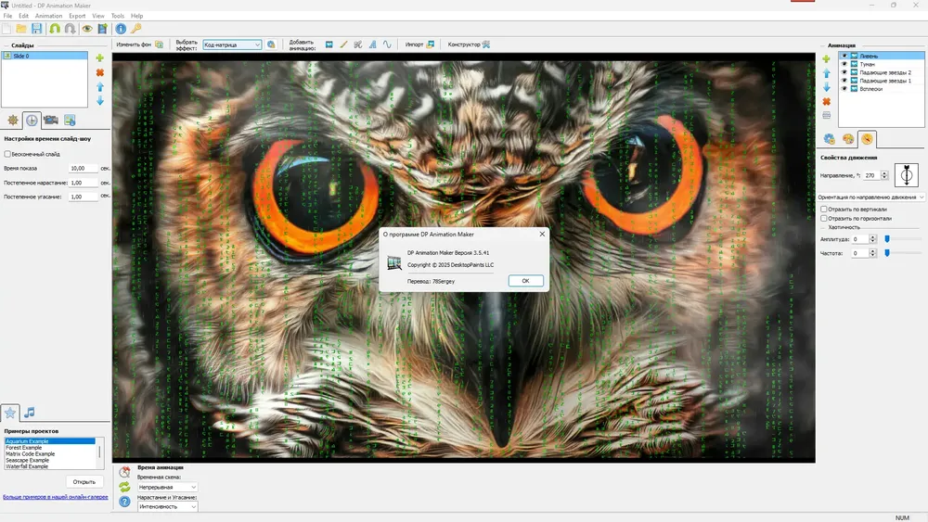Select Matrix Code Example in the list
The width and height of the screenshot is (928, 522).
(x=31, y=454)
